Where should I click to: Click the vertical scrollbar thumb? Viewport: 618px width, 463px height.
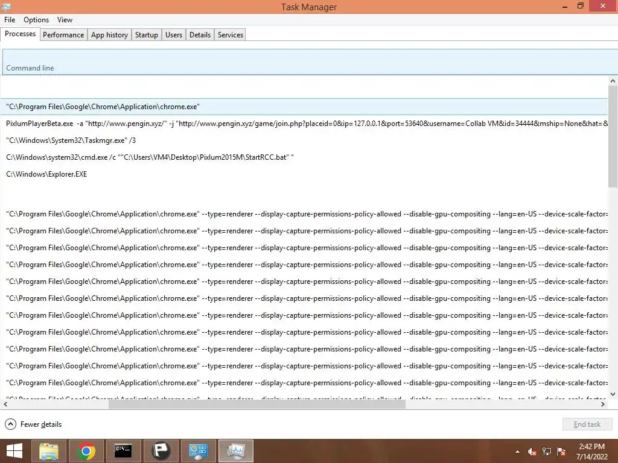[613, 137]
